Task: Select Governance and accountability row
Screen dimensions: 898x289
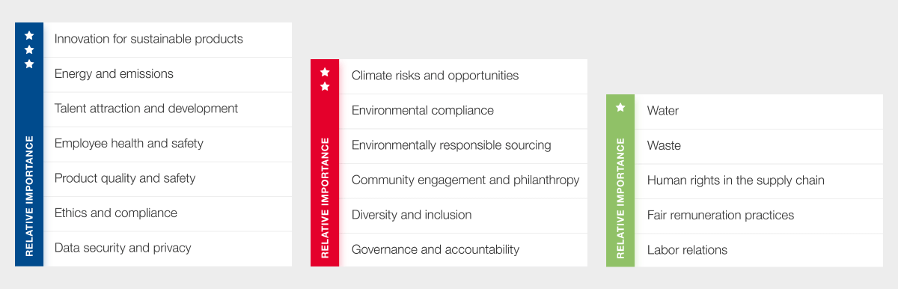Action: pyautogui.click(x=463, y=250)
